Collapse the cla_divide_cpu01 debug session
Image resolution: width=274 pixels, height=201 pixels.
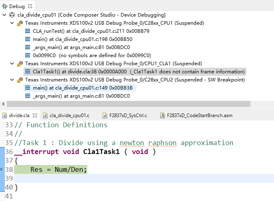point(4,15)
